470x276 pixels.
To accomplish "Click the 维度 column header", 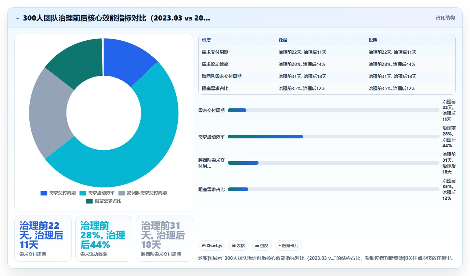I will pos(206,40).
